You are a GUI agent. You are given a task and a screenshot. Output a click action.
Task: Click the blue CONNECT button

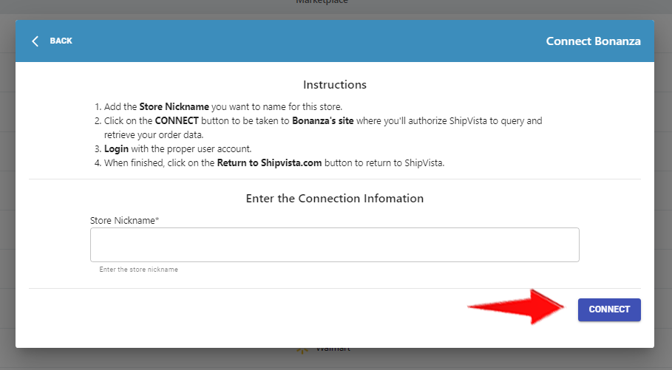coord(609,309)
